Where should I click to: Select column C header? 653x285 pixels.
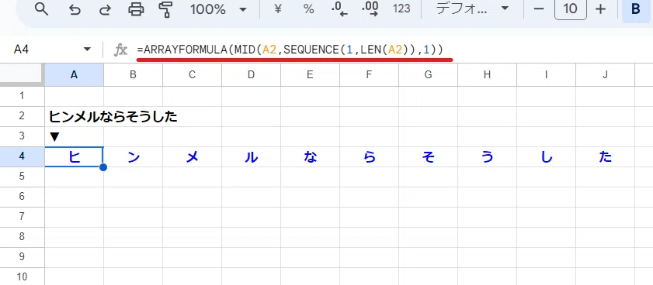click(x=192, y=74)
